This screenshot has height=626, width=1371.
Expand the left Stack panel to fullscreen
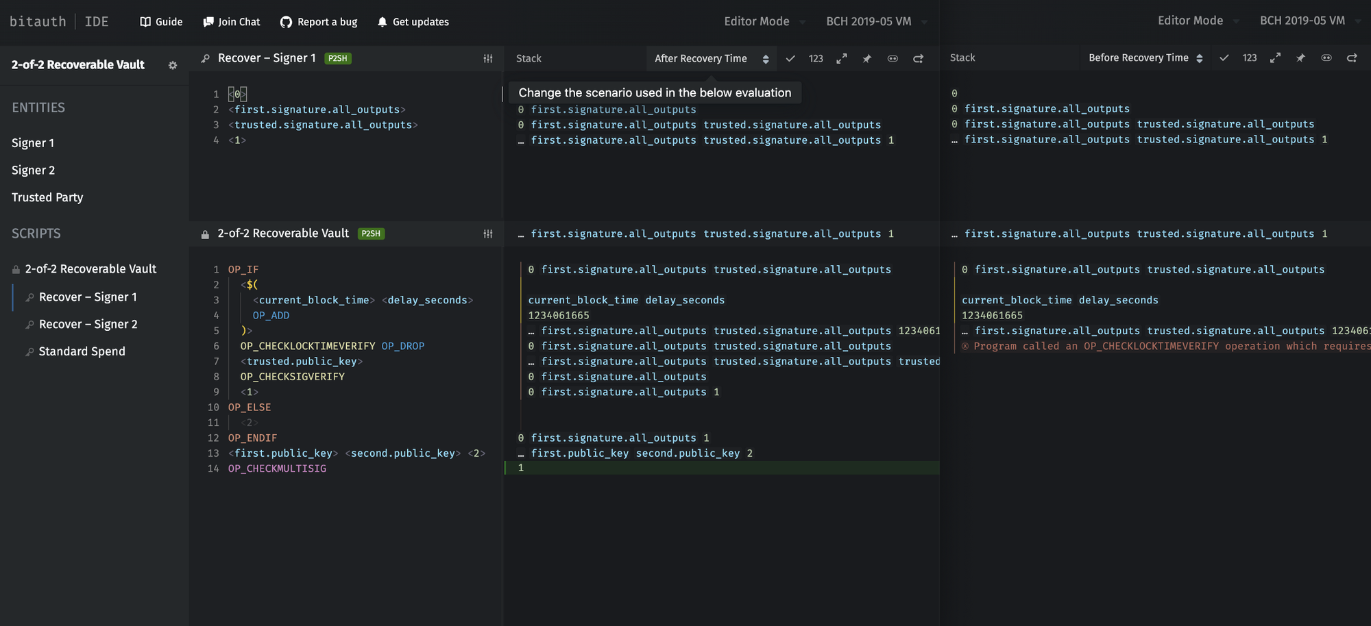pyautogui.click(x=841, y=58)
